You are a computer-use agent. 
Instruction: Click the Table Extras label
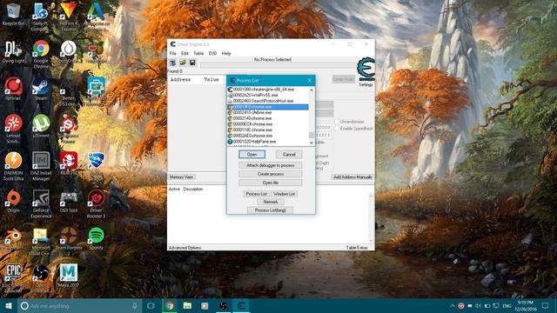coord(357,248)
